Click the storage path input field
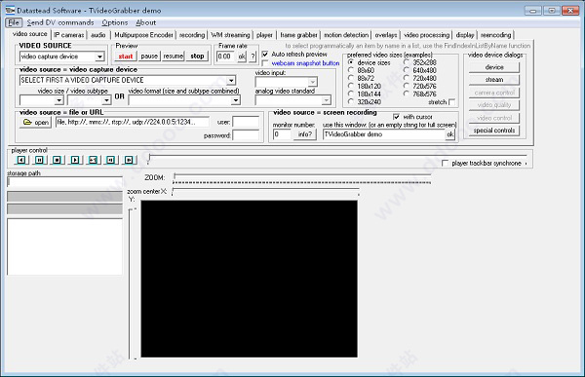585x377 pixels. (x=65, y=182)
